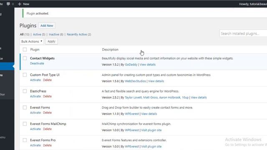Delete Custom Post Type UI plugin
This screenshot has width=267, height=150.
tap(47, 80)
